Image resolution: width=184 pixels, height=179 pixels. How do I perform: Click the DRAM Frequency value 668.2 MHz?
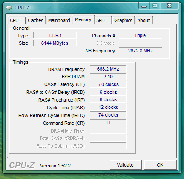pos(108,69)
